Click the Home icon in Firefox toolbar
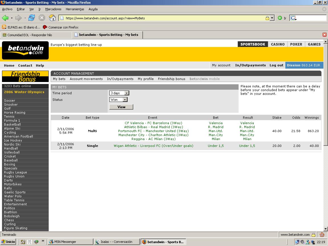The image size is (328, 246). pos(52,18)
